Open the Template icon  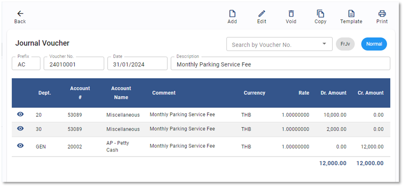pyautogui.click(x=351, y=14)
